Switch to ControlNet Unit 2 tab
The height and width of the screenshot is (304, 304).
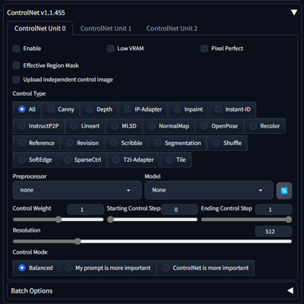click(x=172, y=28)
